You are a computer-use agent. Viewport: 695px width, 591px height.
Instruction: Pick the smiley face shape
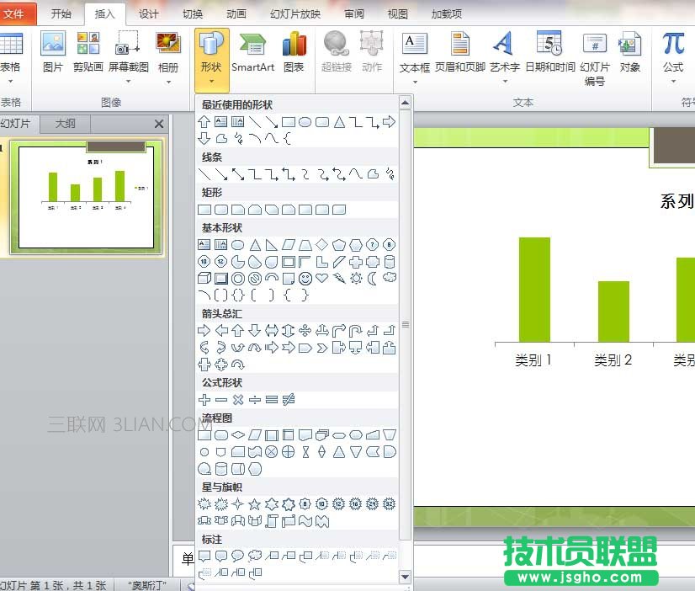[x=305, y=280]
